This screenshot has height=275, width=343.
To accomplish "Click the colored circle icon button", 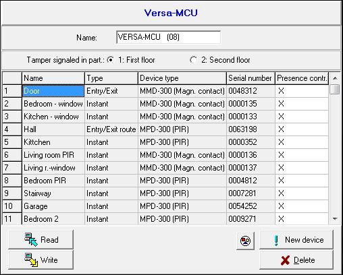I will (245, 241).
